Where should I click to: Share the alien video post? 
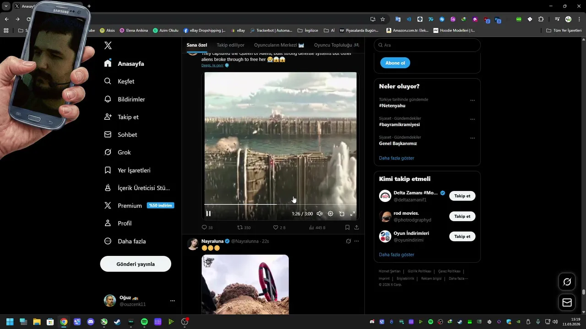click(357, 227)
